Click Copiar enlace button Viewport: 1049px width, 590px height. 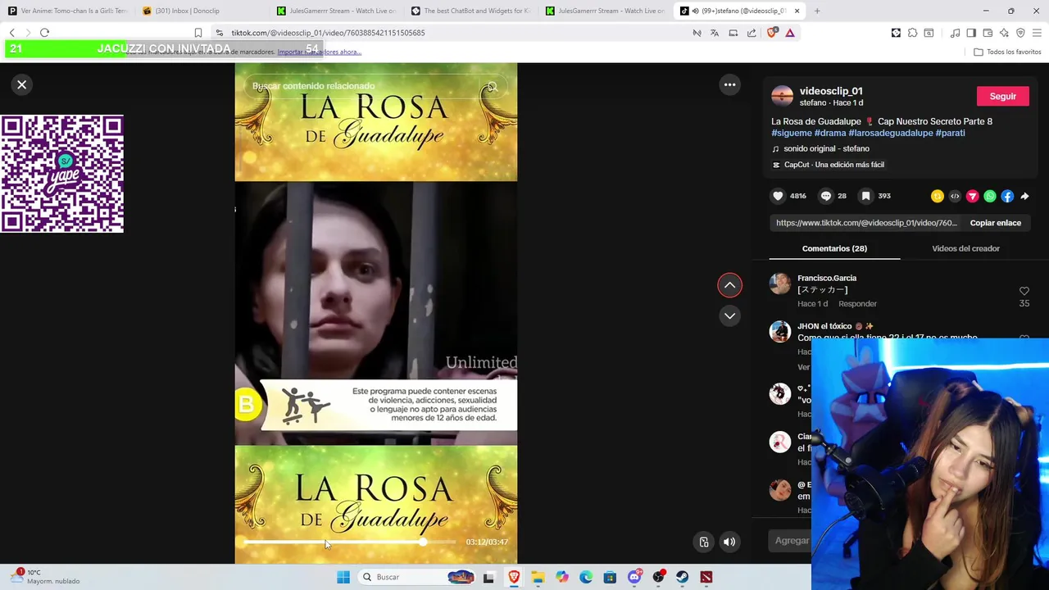[995, 223]
